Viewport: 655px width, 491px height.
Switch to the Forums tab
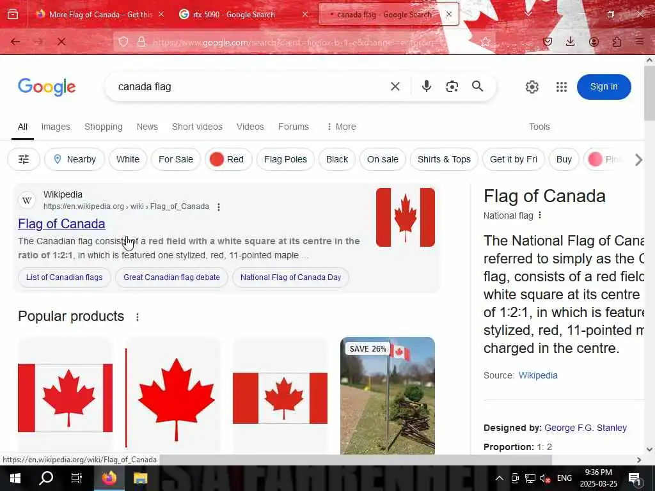point(293,127)
